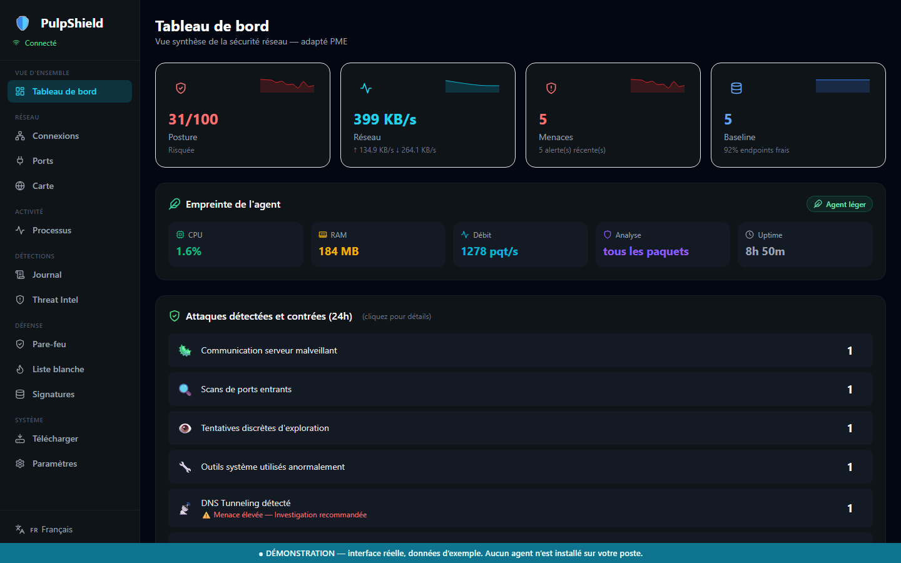This screenshot has height=563, width=901.
Task: Click the malware bug icon in attack list
Action: pyautogui.click(x=185, y=350)
